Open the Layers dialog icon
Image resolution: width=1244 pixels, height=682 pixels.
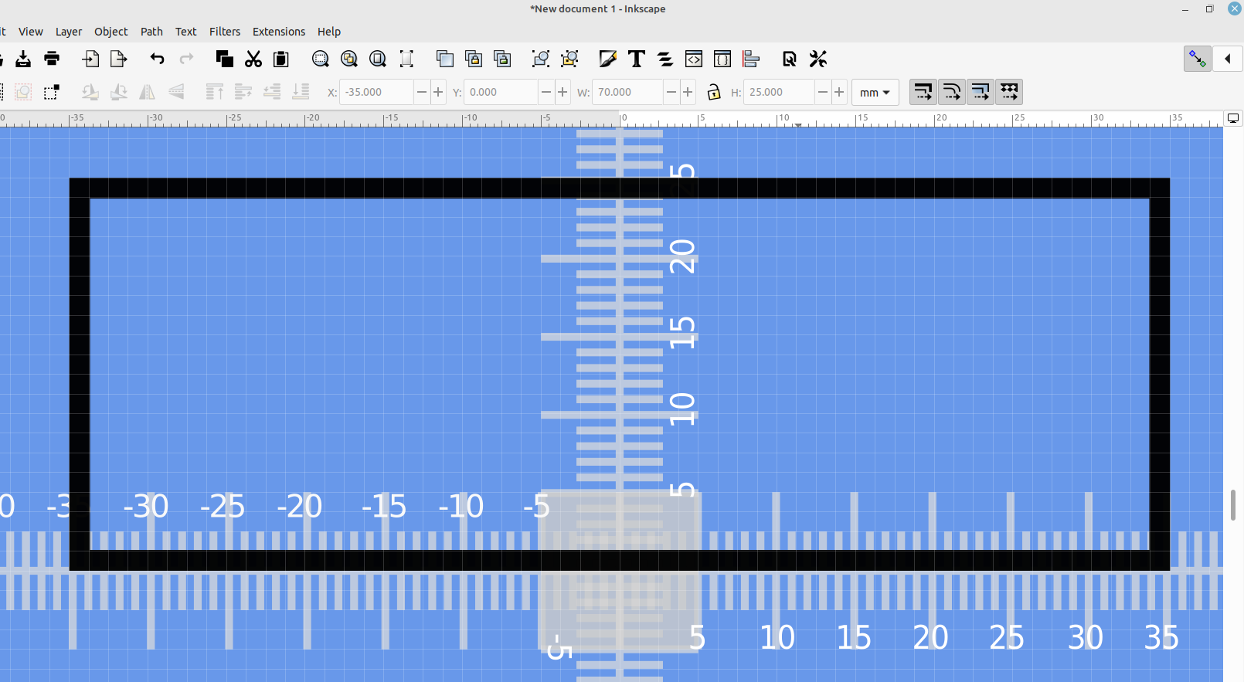(x=665, y=59)
